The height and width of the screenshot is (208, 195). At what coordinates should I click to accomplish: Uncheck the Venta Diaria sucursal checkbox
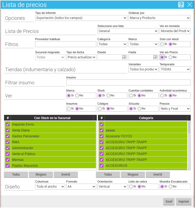pyautogui.click(x=8, y=130)
